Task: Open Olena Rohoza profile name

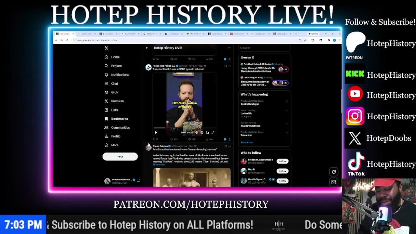Action: pyautogui.click(x=160, y=146)
